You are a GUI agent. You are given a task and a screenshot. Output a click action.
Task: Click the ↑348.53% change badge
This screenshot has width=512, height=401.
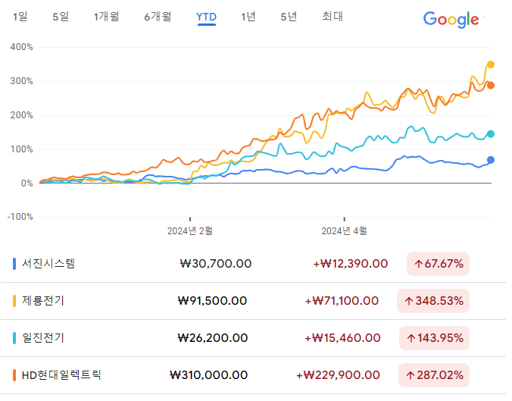pos(433,301)
